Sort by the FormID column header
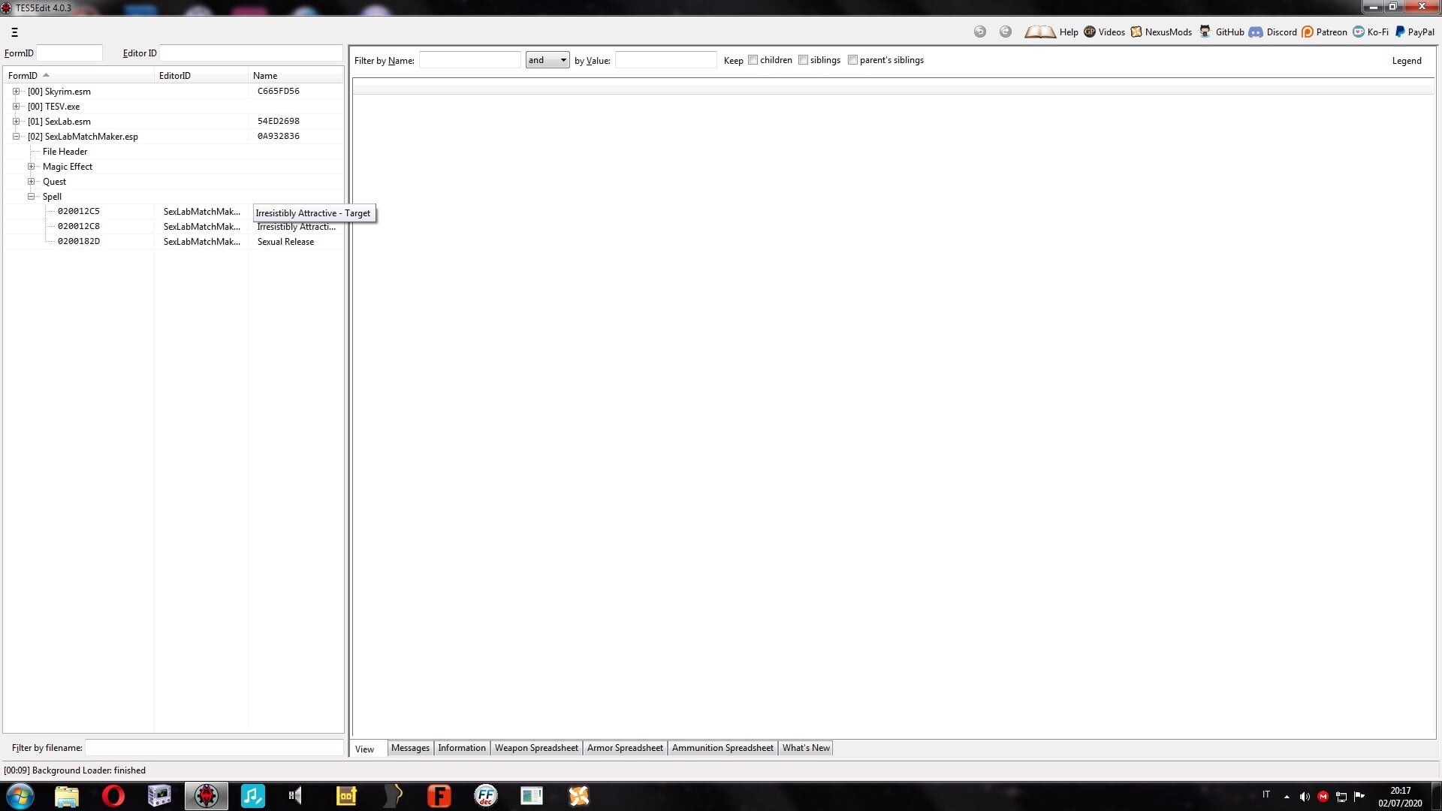This screenshot has width=1442, height=811. click(x=79, y=75)
